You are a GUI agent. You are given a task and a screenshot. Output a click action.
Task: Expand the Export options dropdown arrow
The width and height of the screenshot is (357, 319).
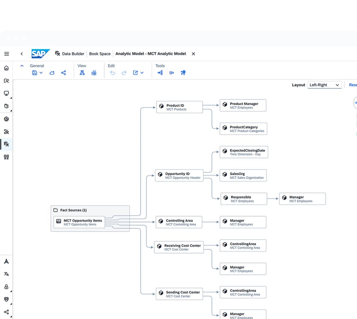coord(142,73)
